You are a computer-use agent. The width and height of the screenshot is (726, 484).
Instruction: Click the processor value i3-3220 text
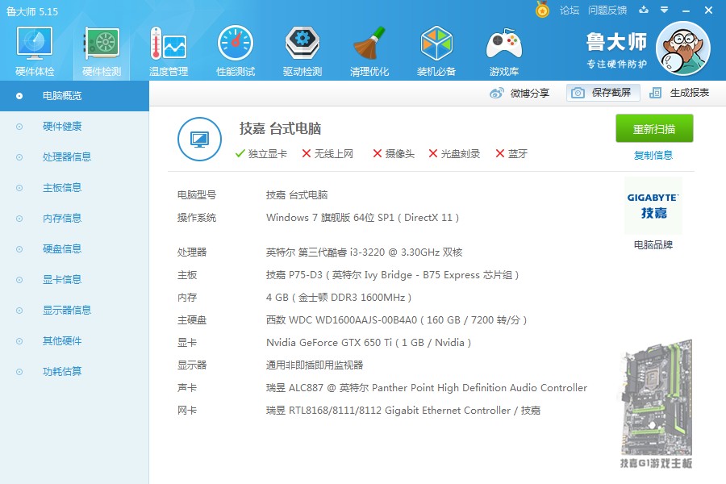click(365, 252)
